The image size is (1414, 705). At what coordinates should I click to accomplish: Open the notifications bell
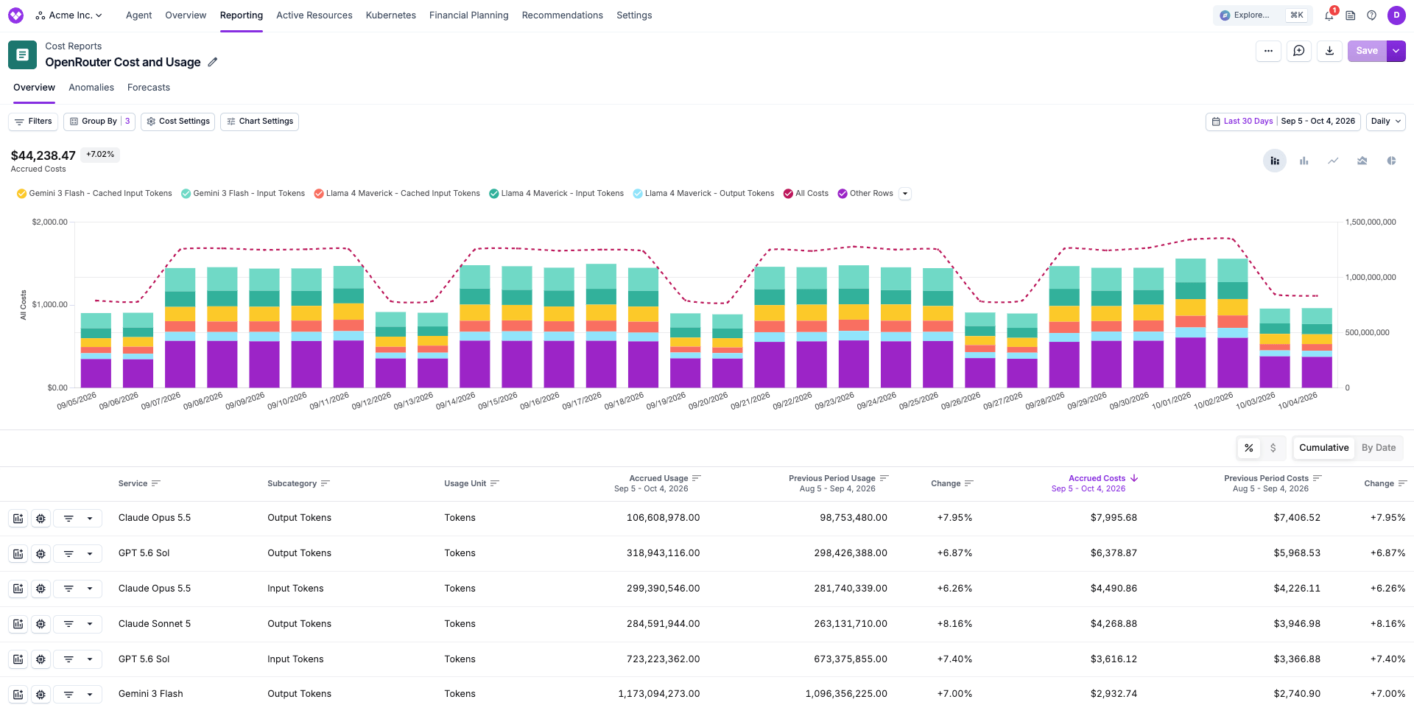point(1329,15)
